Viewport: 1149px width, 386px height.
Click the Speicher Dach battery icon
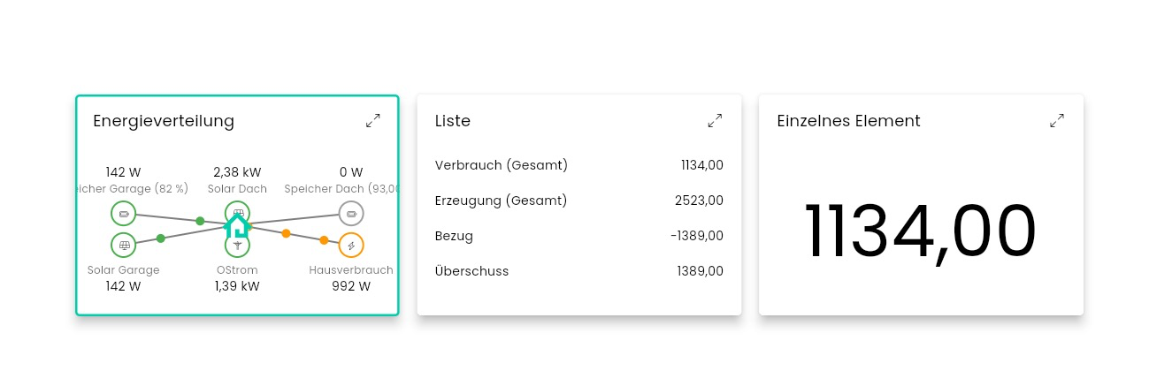pyautogui.click(x=351, y=214)
